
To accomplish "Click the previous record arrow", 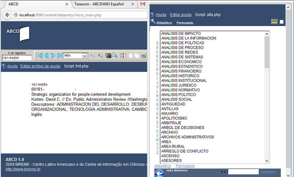I will pyautogui.click(x=46, y=55).
